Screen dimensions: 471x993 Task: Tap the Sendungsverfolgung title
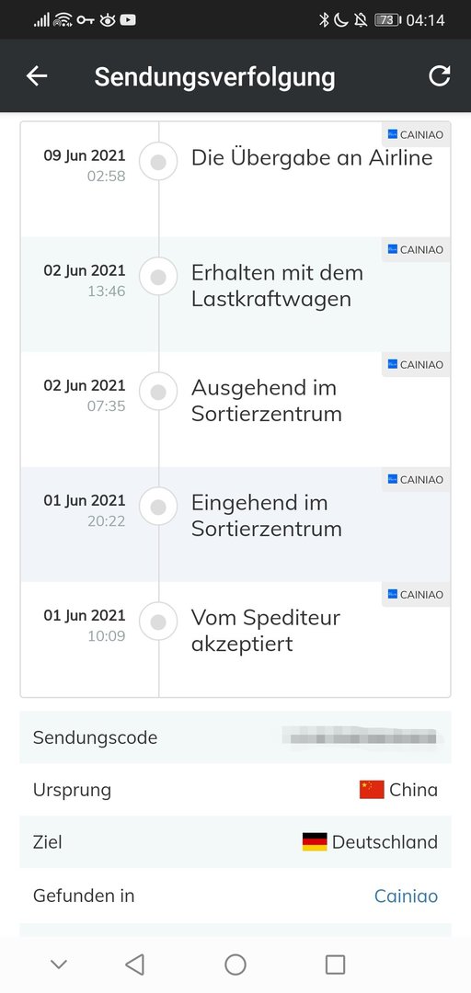coord(215,76)
